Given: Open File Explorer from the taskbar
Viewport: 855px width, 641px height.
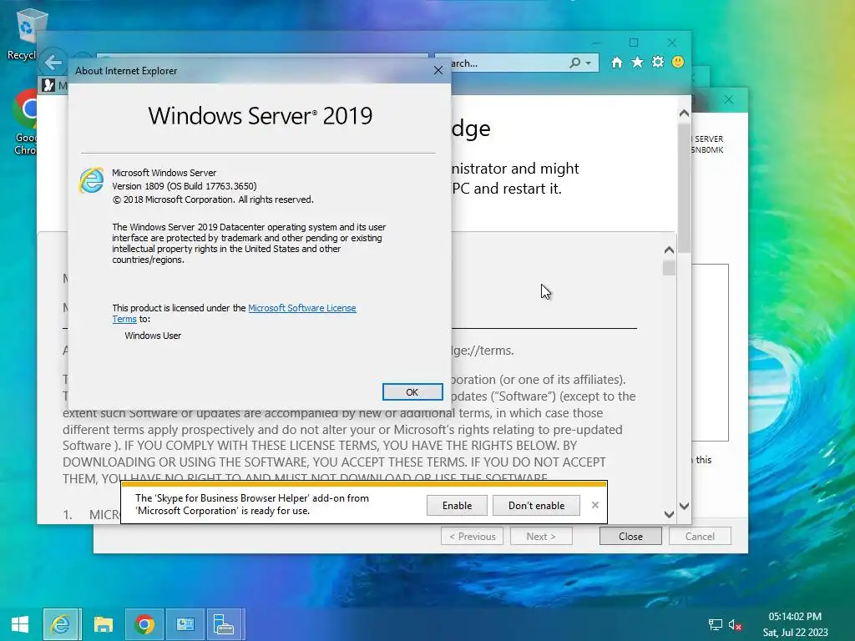Looking at the screenshot, I should (103, 624).
